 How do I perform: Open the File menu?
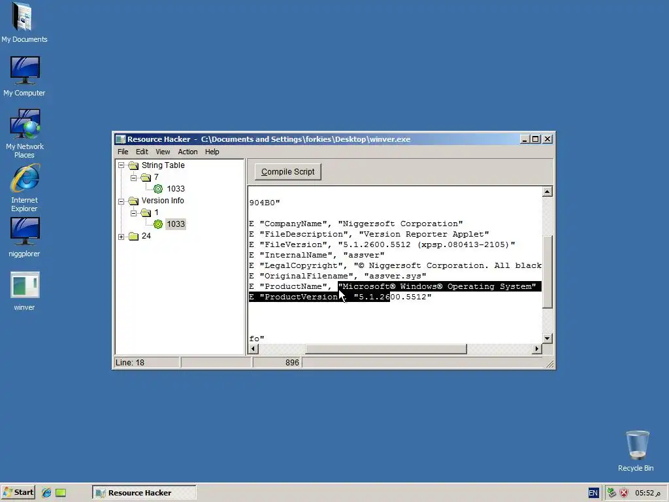[x=123, y=152]
